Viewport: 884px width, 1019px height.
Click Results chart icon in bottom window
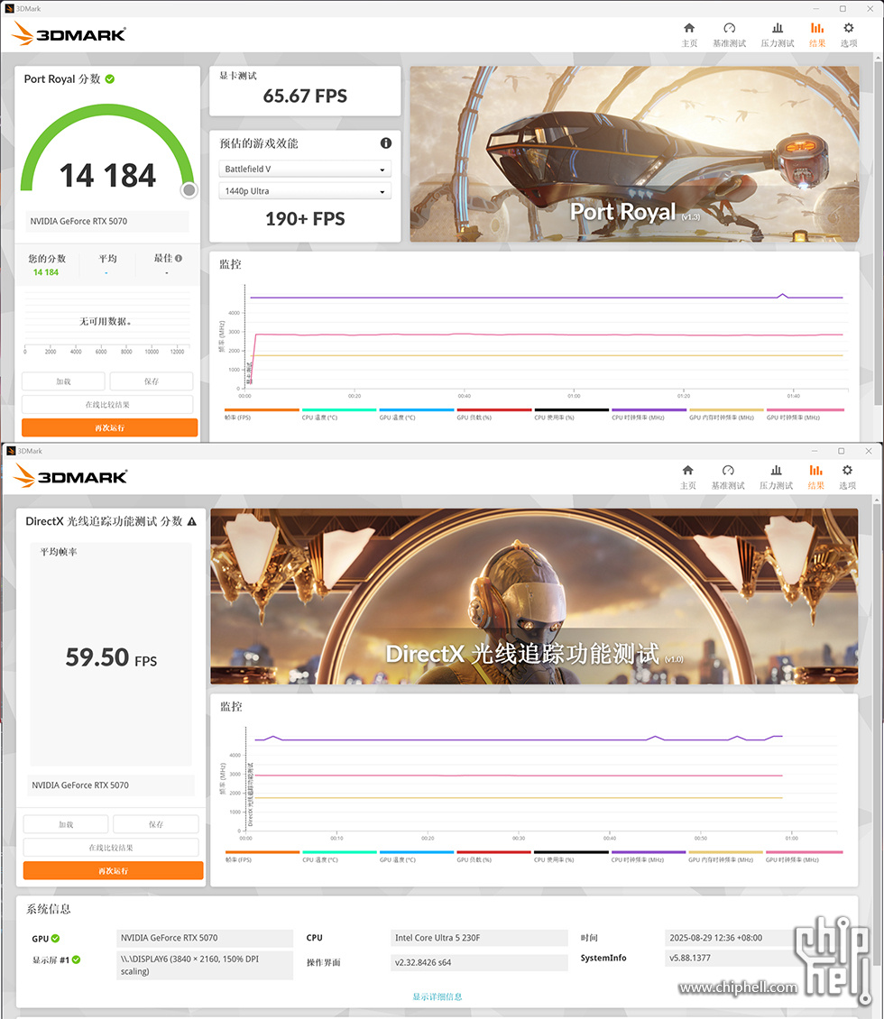(815, 470)
